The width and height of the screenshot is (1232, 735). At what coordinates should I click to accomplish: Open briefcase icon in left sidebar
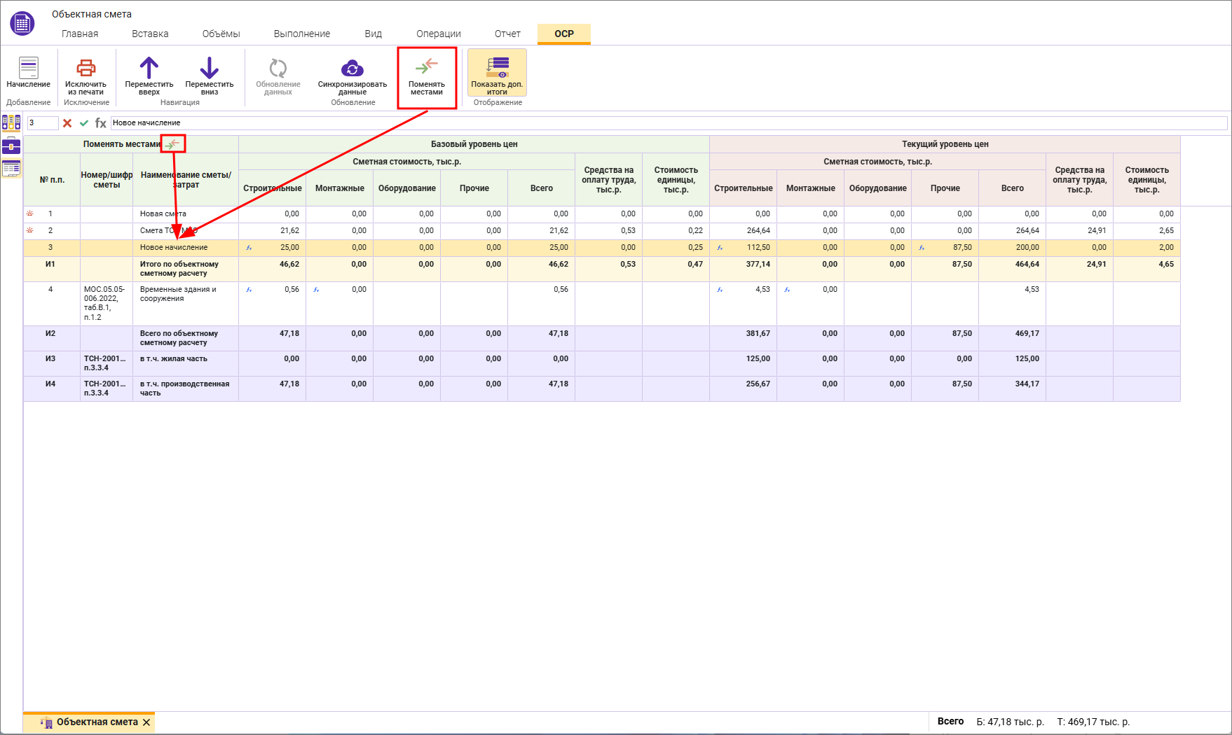coord(11,146)
